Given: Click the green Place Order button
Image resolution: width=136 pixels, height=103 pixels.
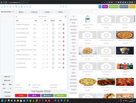Looking at the screenshot, I should (x=60, y=95).
